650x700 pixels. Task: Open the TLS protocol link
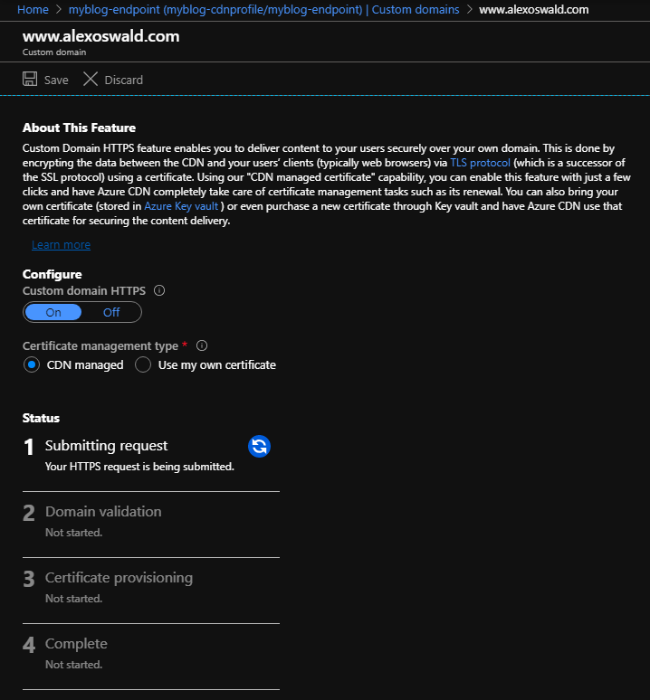(480, 163)
